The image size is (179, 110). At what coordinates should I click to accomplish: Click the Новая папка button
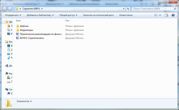click(x=126, y=15)
